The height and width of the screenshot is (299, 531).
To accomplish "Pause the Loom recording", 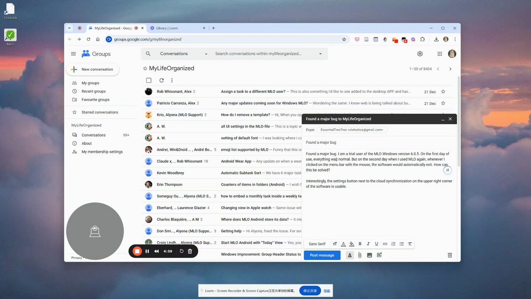I will point(147,251).
